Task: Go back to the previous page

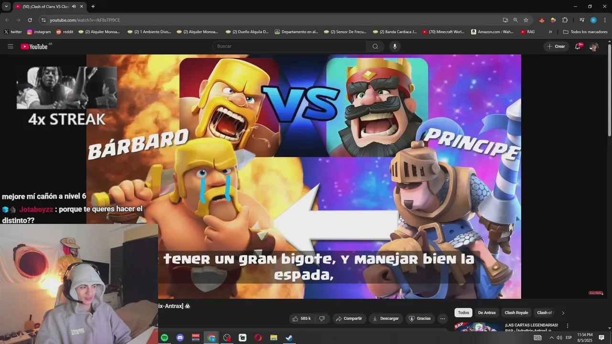Action: point(7,20)
